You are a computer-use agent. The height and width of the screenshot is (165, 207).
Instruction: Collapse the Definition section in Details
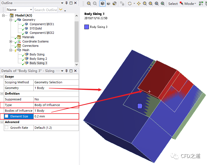[x=2, y=94]
